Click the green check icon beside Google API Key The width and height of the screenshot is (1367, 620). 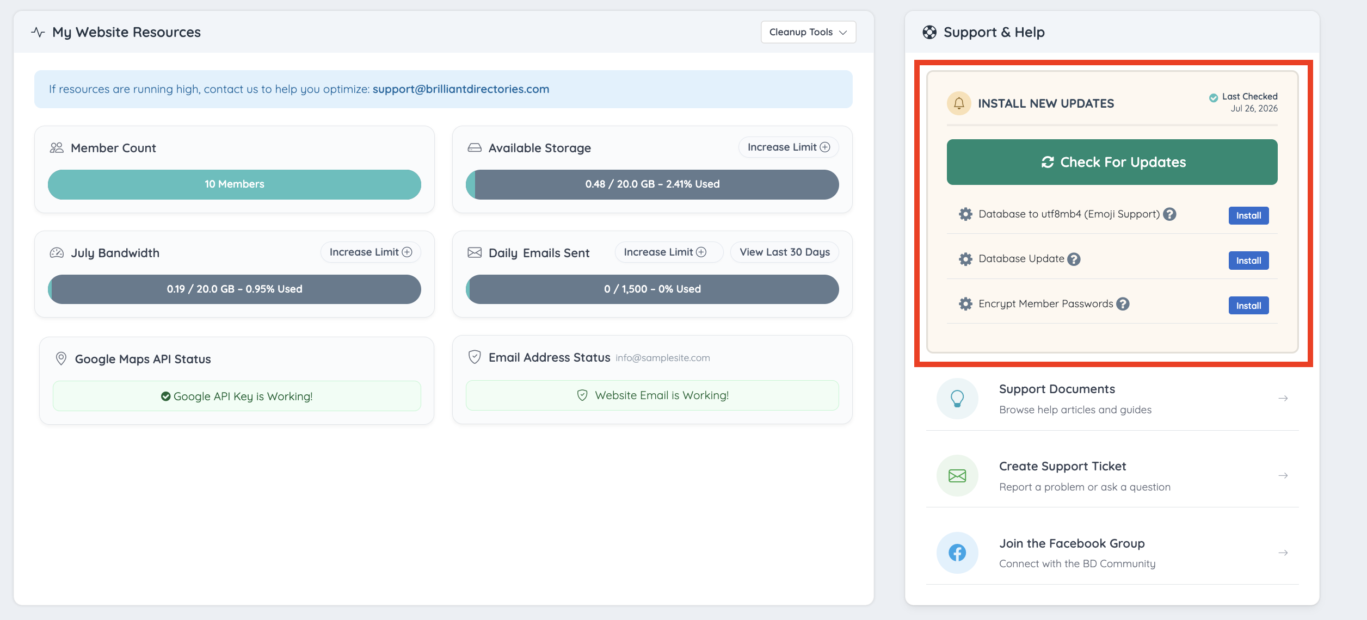tap(166, 396)
